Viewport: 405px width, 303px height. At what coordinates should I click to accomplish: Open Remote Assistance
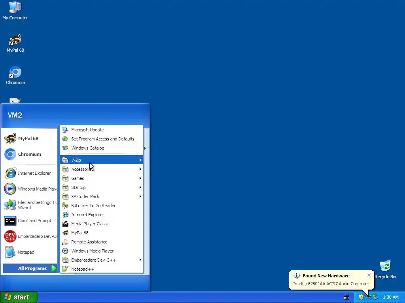coord(101,242)
